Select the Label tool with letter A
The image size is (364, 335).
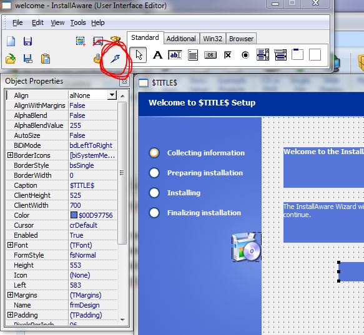[157, 56]
